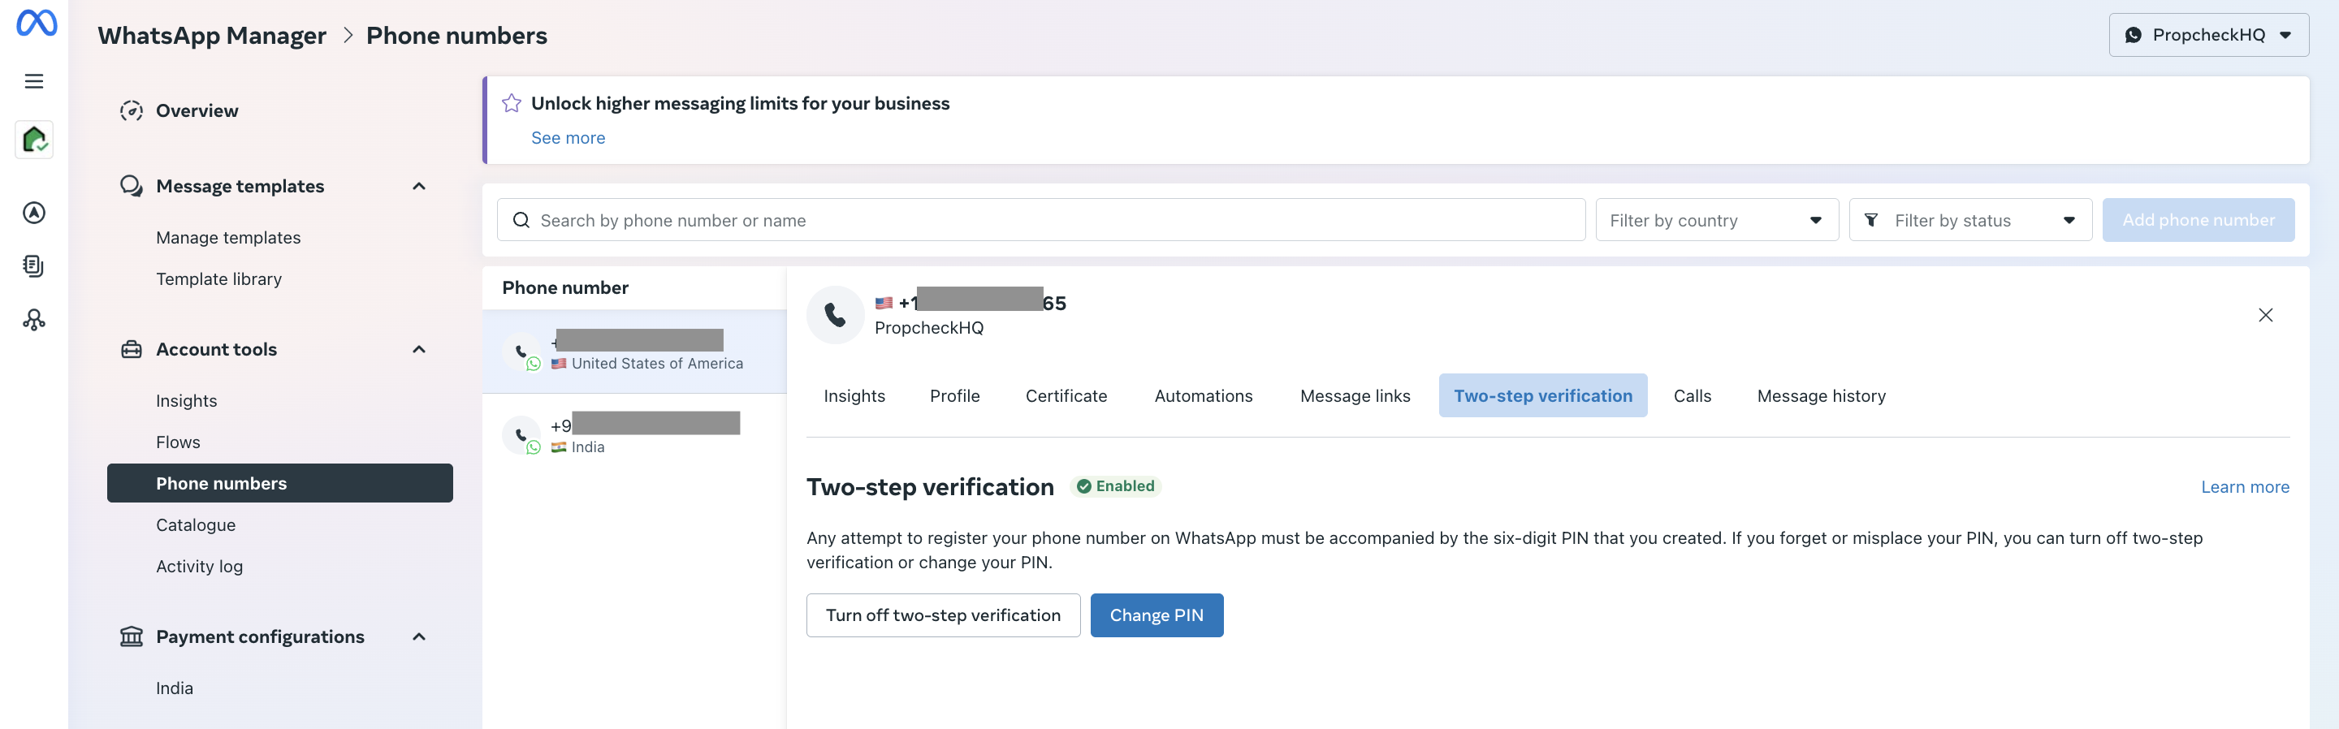Click the Payment configurations bank icon
Viewport: 2339px width, 729px height.
(132, 636)
